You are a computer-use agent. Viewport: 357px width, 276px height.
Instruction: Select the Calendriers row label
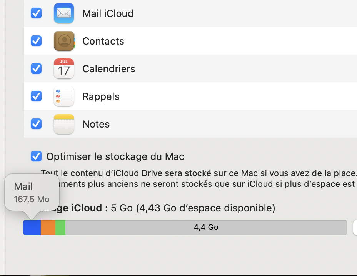109,69
